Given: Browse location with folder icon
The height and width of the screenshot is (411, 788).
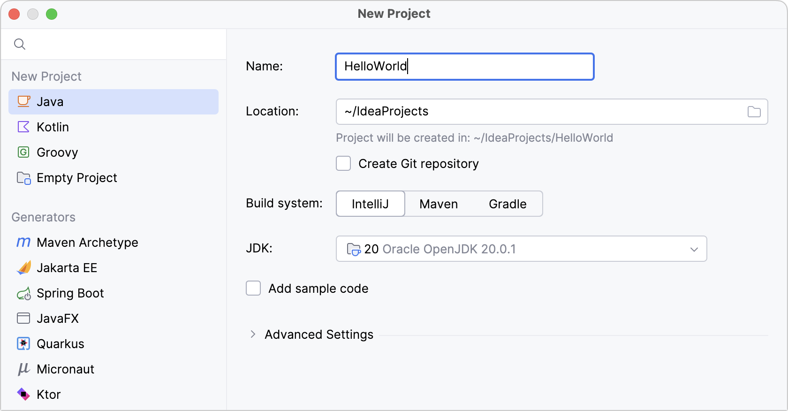Looking at the screenshot, I should point(754,112).
